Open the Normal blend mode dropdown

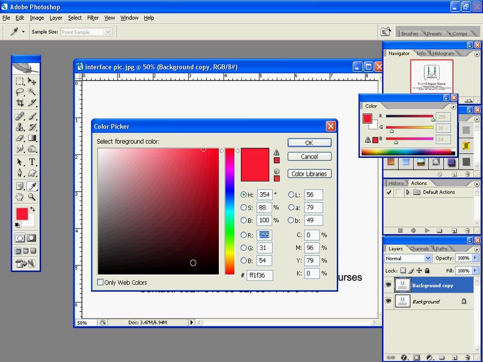tap(428, 258)
